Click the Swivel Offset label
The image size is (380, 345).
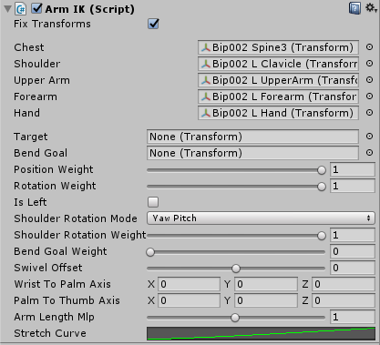point(48,268)
